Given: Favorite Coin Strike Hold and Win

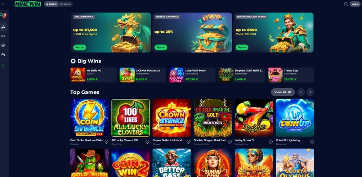Looking at the screenshot, I should pyautogui.click(x=106, y=142).
